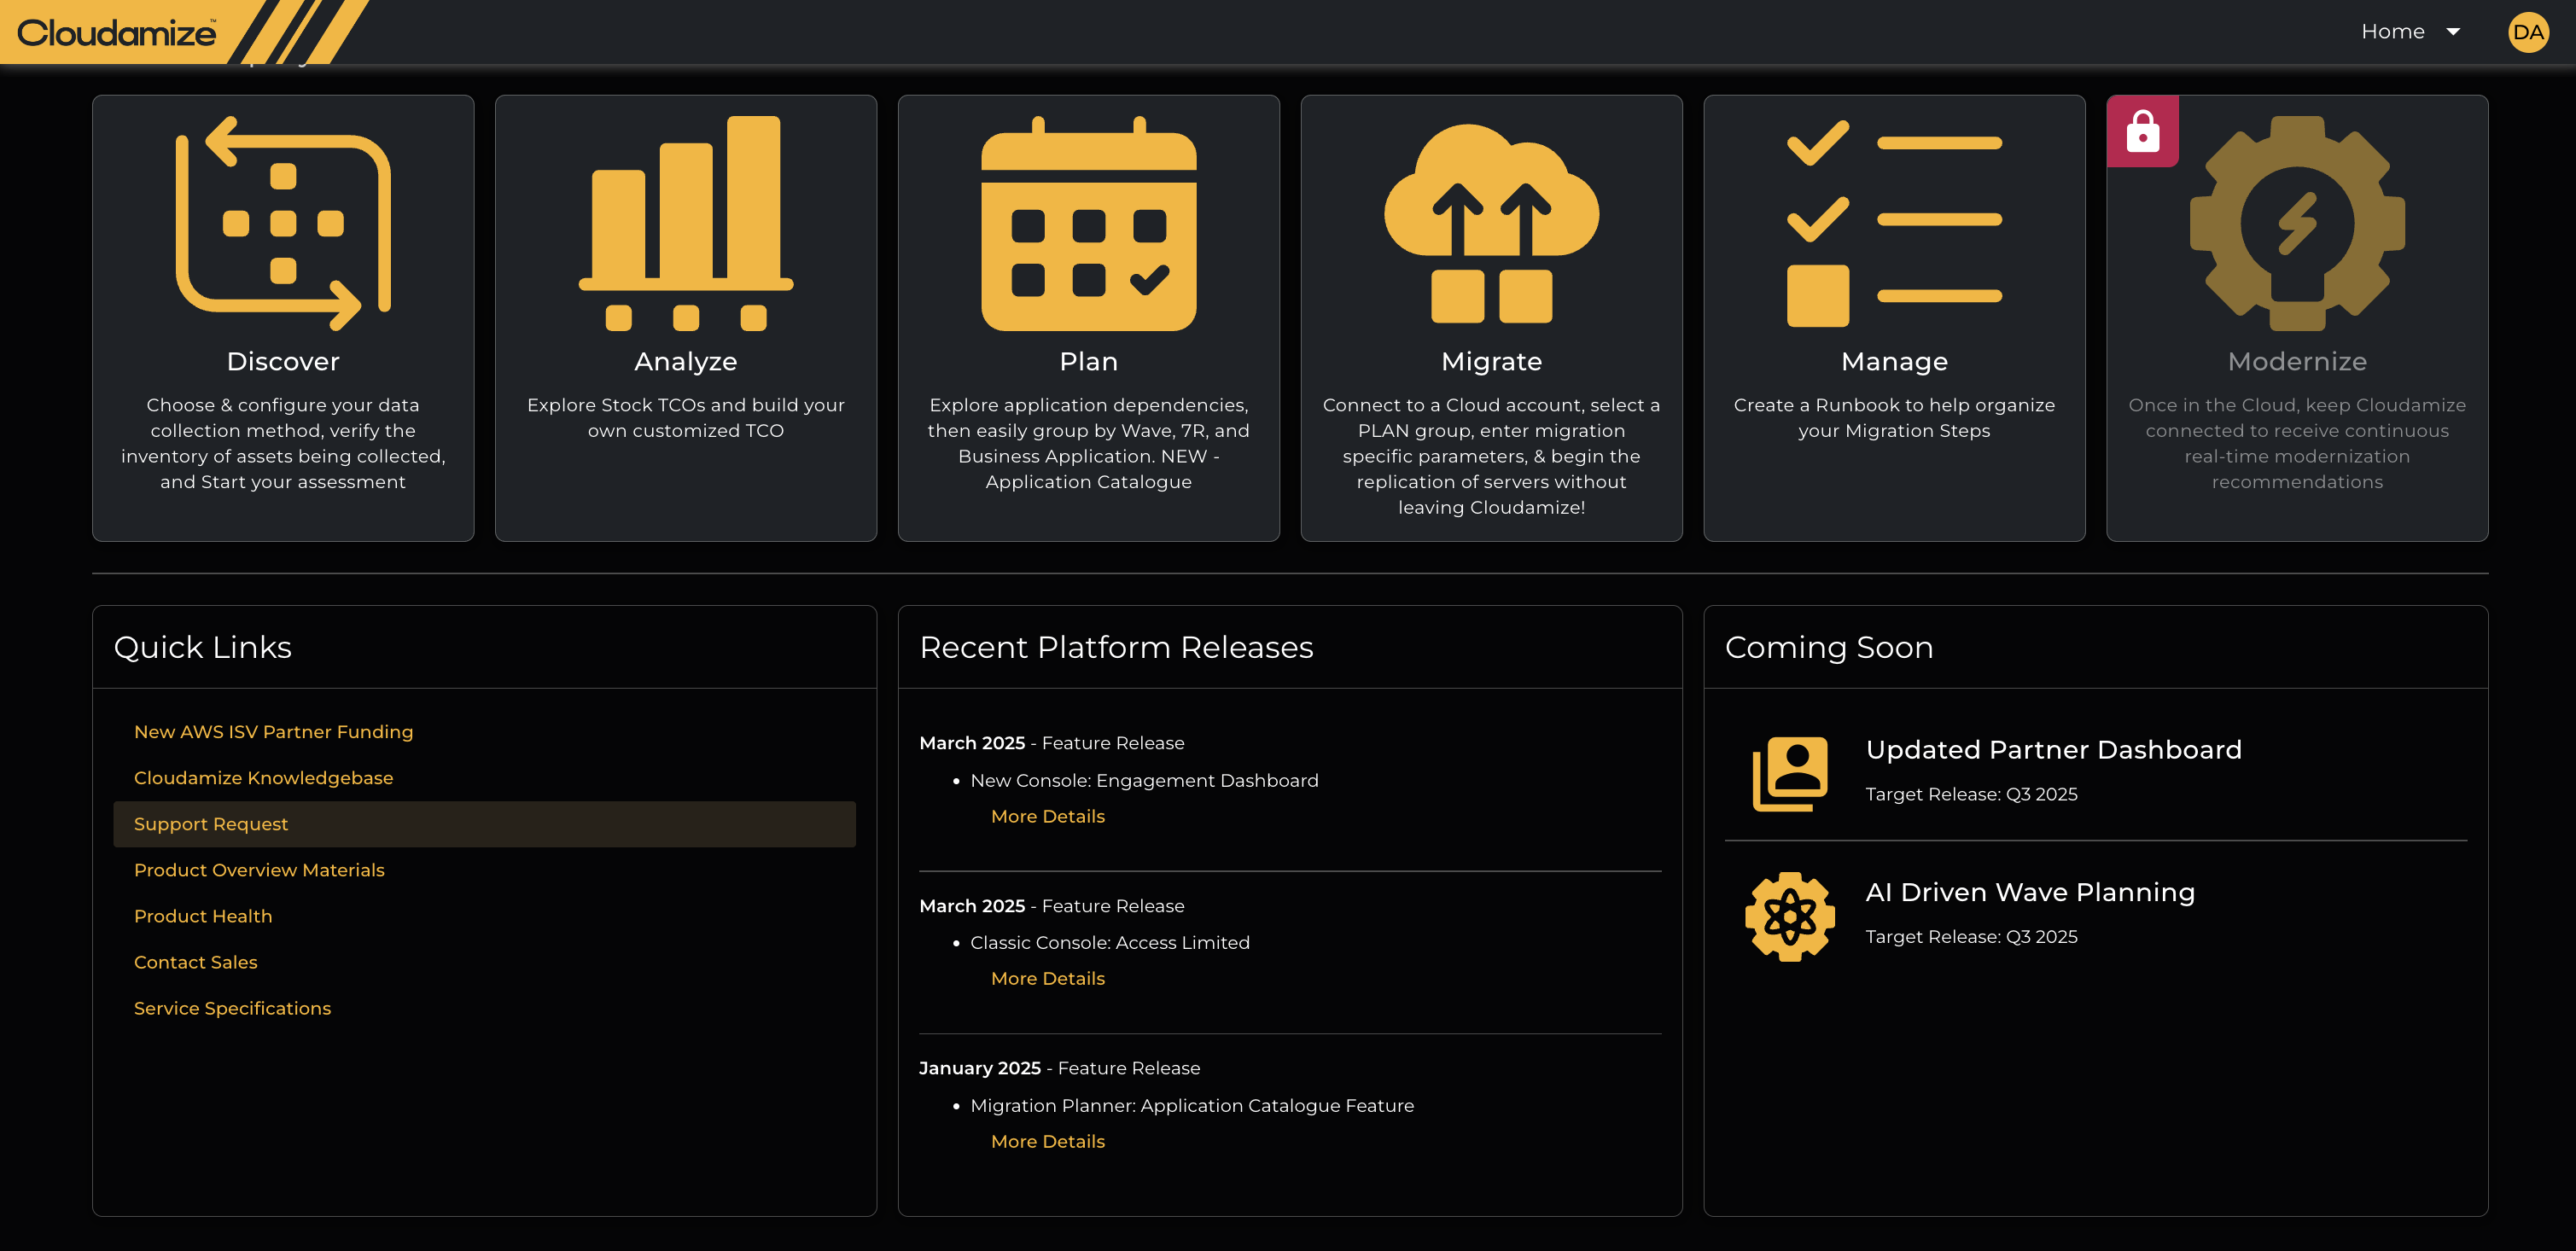Click the AI Driven Wave Planning icon

pos(1790,916)
